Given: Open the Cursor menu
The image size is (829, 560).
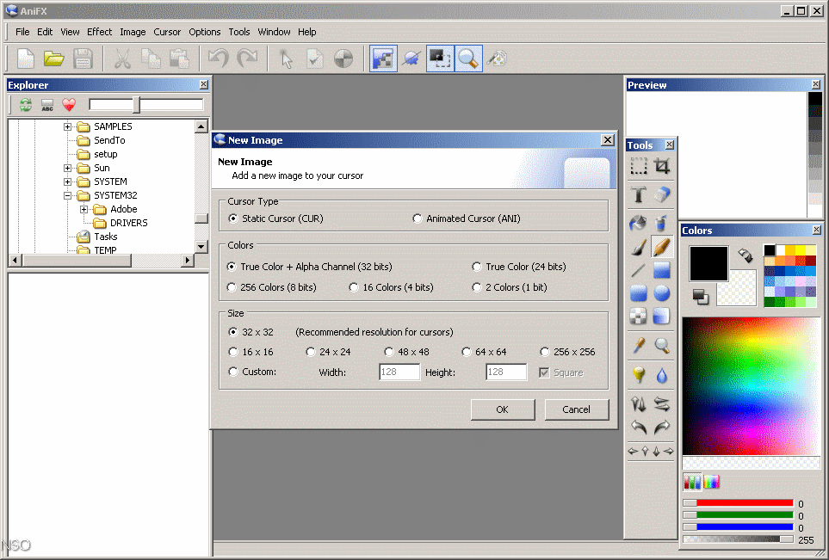Looking at the screenshot, I should click(167, 32).
